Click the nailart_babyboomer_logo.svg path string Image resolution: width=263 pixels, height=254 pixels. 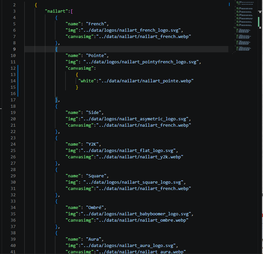click(136, 214)
